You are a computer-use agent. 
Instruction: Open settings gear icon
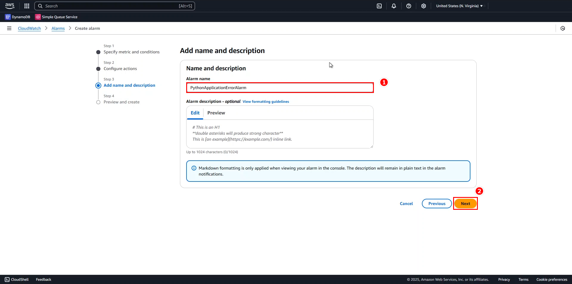(424, 6)
